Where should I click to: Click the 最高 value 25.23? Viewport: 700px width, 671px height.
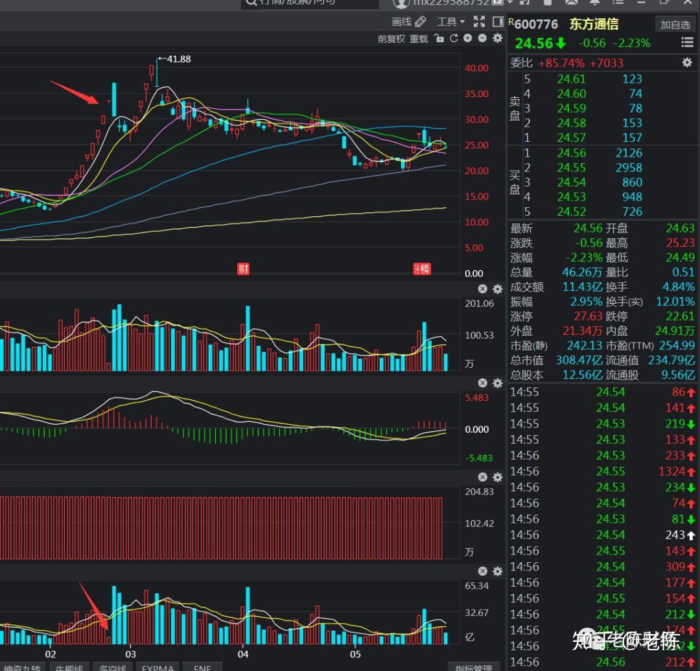pyautogui.click(x=681, y=243)
